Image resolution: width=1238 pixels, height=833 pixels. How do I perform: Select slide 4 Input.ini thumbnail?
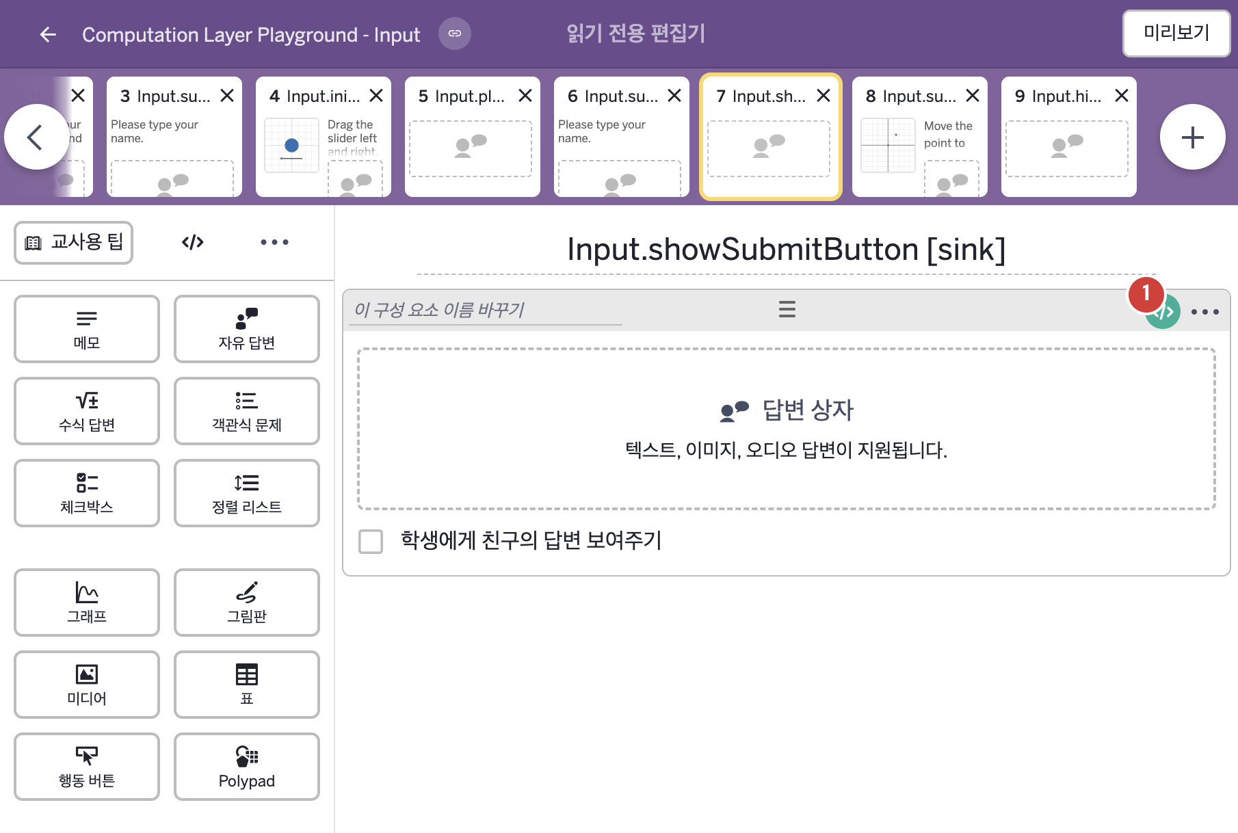tap(324, 137)
